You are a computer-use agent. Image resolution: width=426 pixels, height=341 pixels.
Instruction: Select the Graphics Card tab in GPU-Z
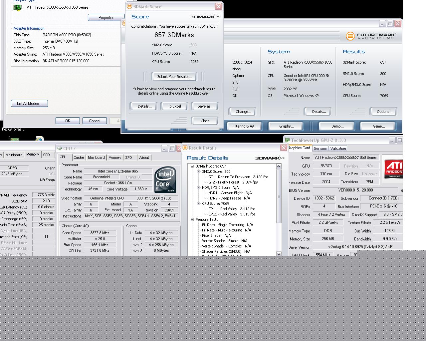[299, 148]
